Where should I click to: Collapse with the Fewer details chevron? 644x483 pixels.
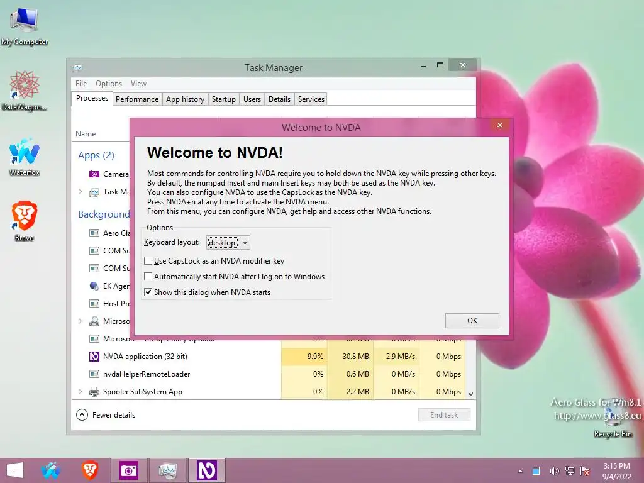[x=82, y=415]
